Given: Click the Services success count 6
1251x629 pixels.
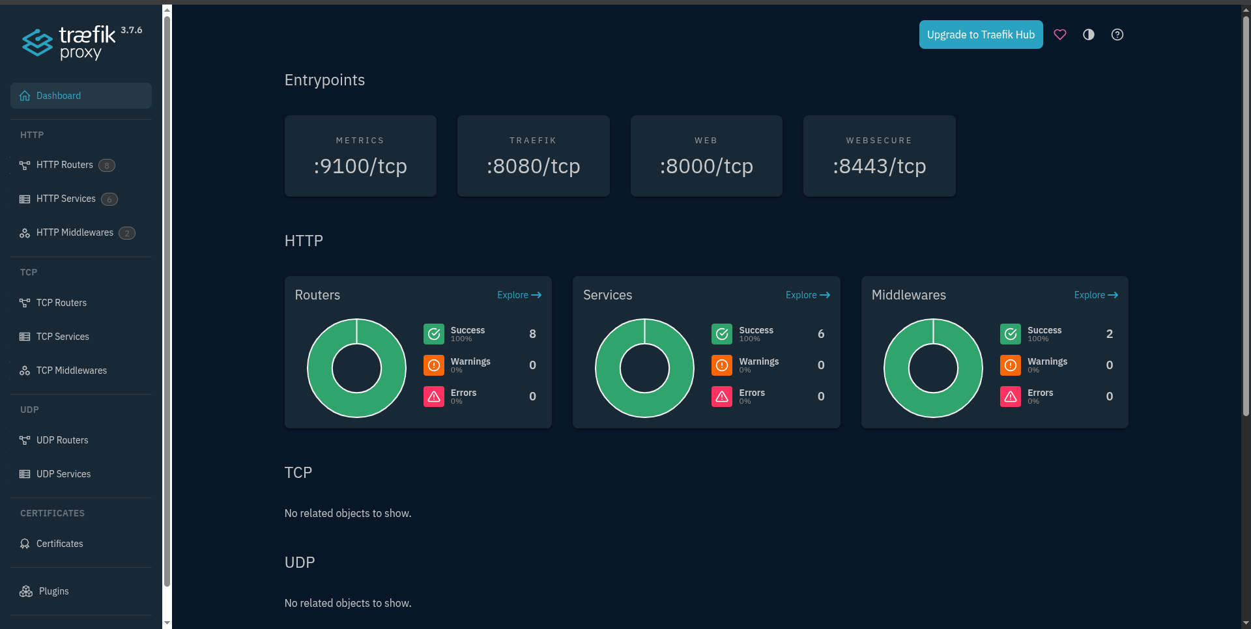Looking at the screenshot, I should 821,334.
